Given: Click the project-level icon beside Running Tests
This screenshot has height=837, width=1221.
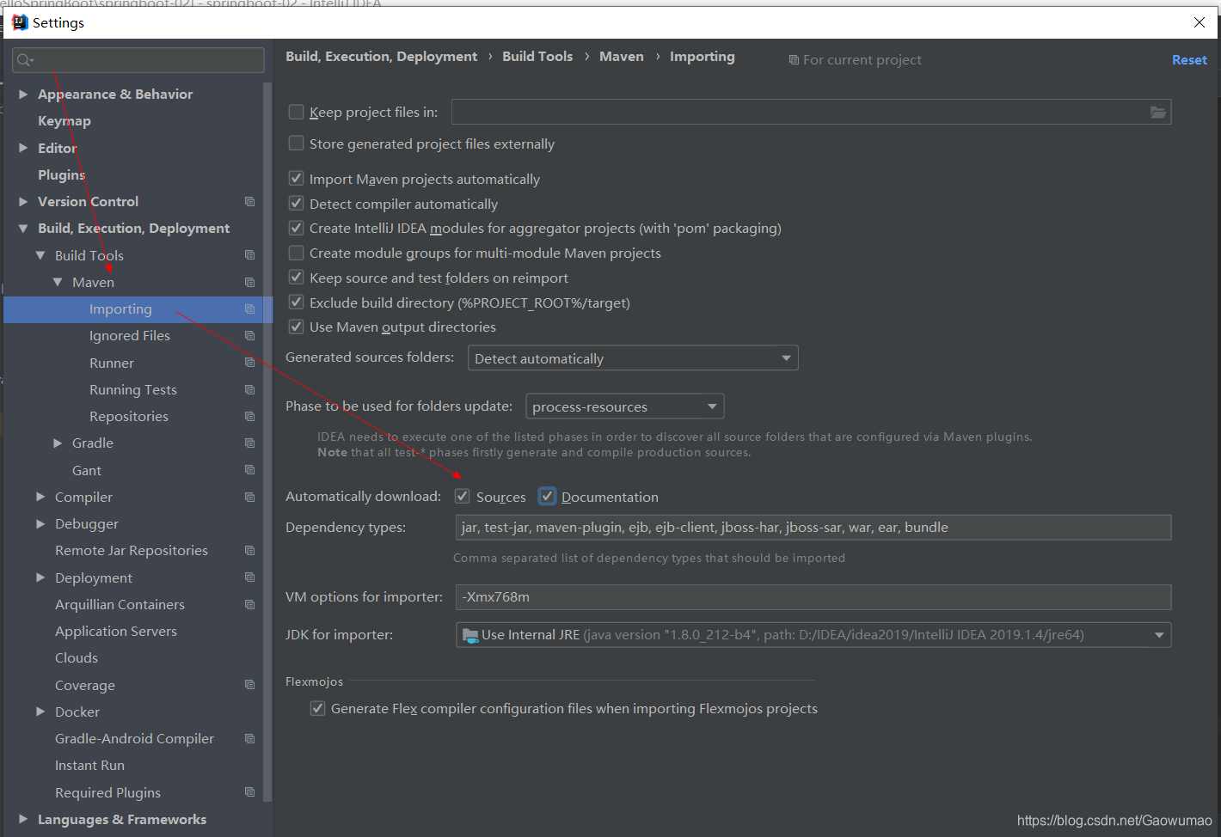Looking at the screenshot, I should click(x=249, y=390).
